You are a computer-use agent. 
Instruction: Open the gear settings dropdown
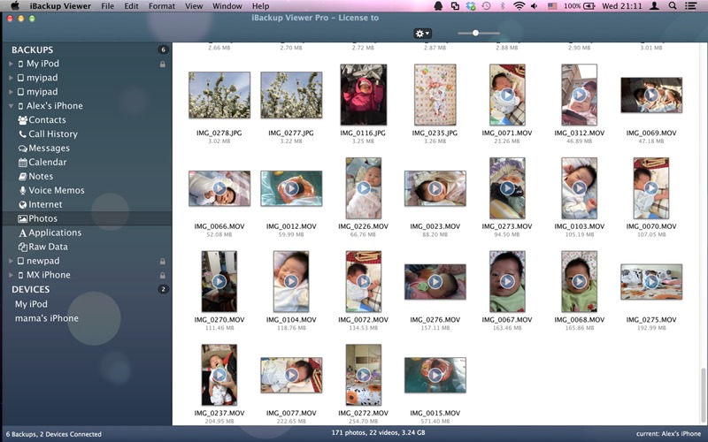click(x=422, y=34)
